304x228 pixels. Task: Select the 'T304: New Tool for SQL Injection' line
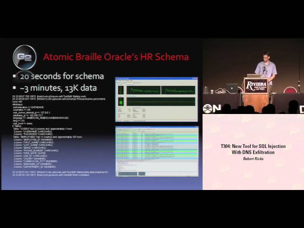253,146
